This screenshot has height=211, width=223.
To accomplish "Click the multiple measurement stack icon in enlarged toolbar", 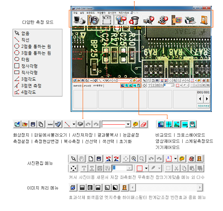I will coord(80,124).
